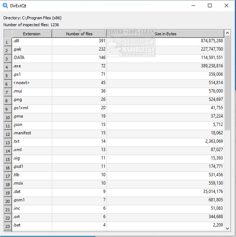Screen dimensions: 236x237
Task: Click the file count 391 cell
Action: [80, 42]
